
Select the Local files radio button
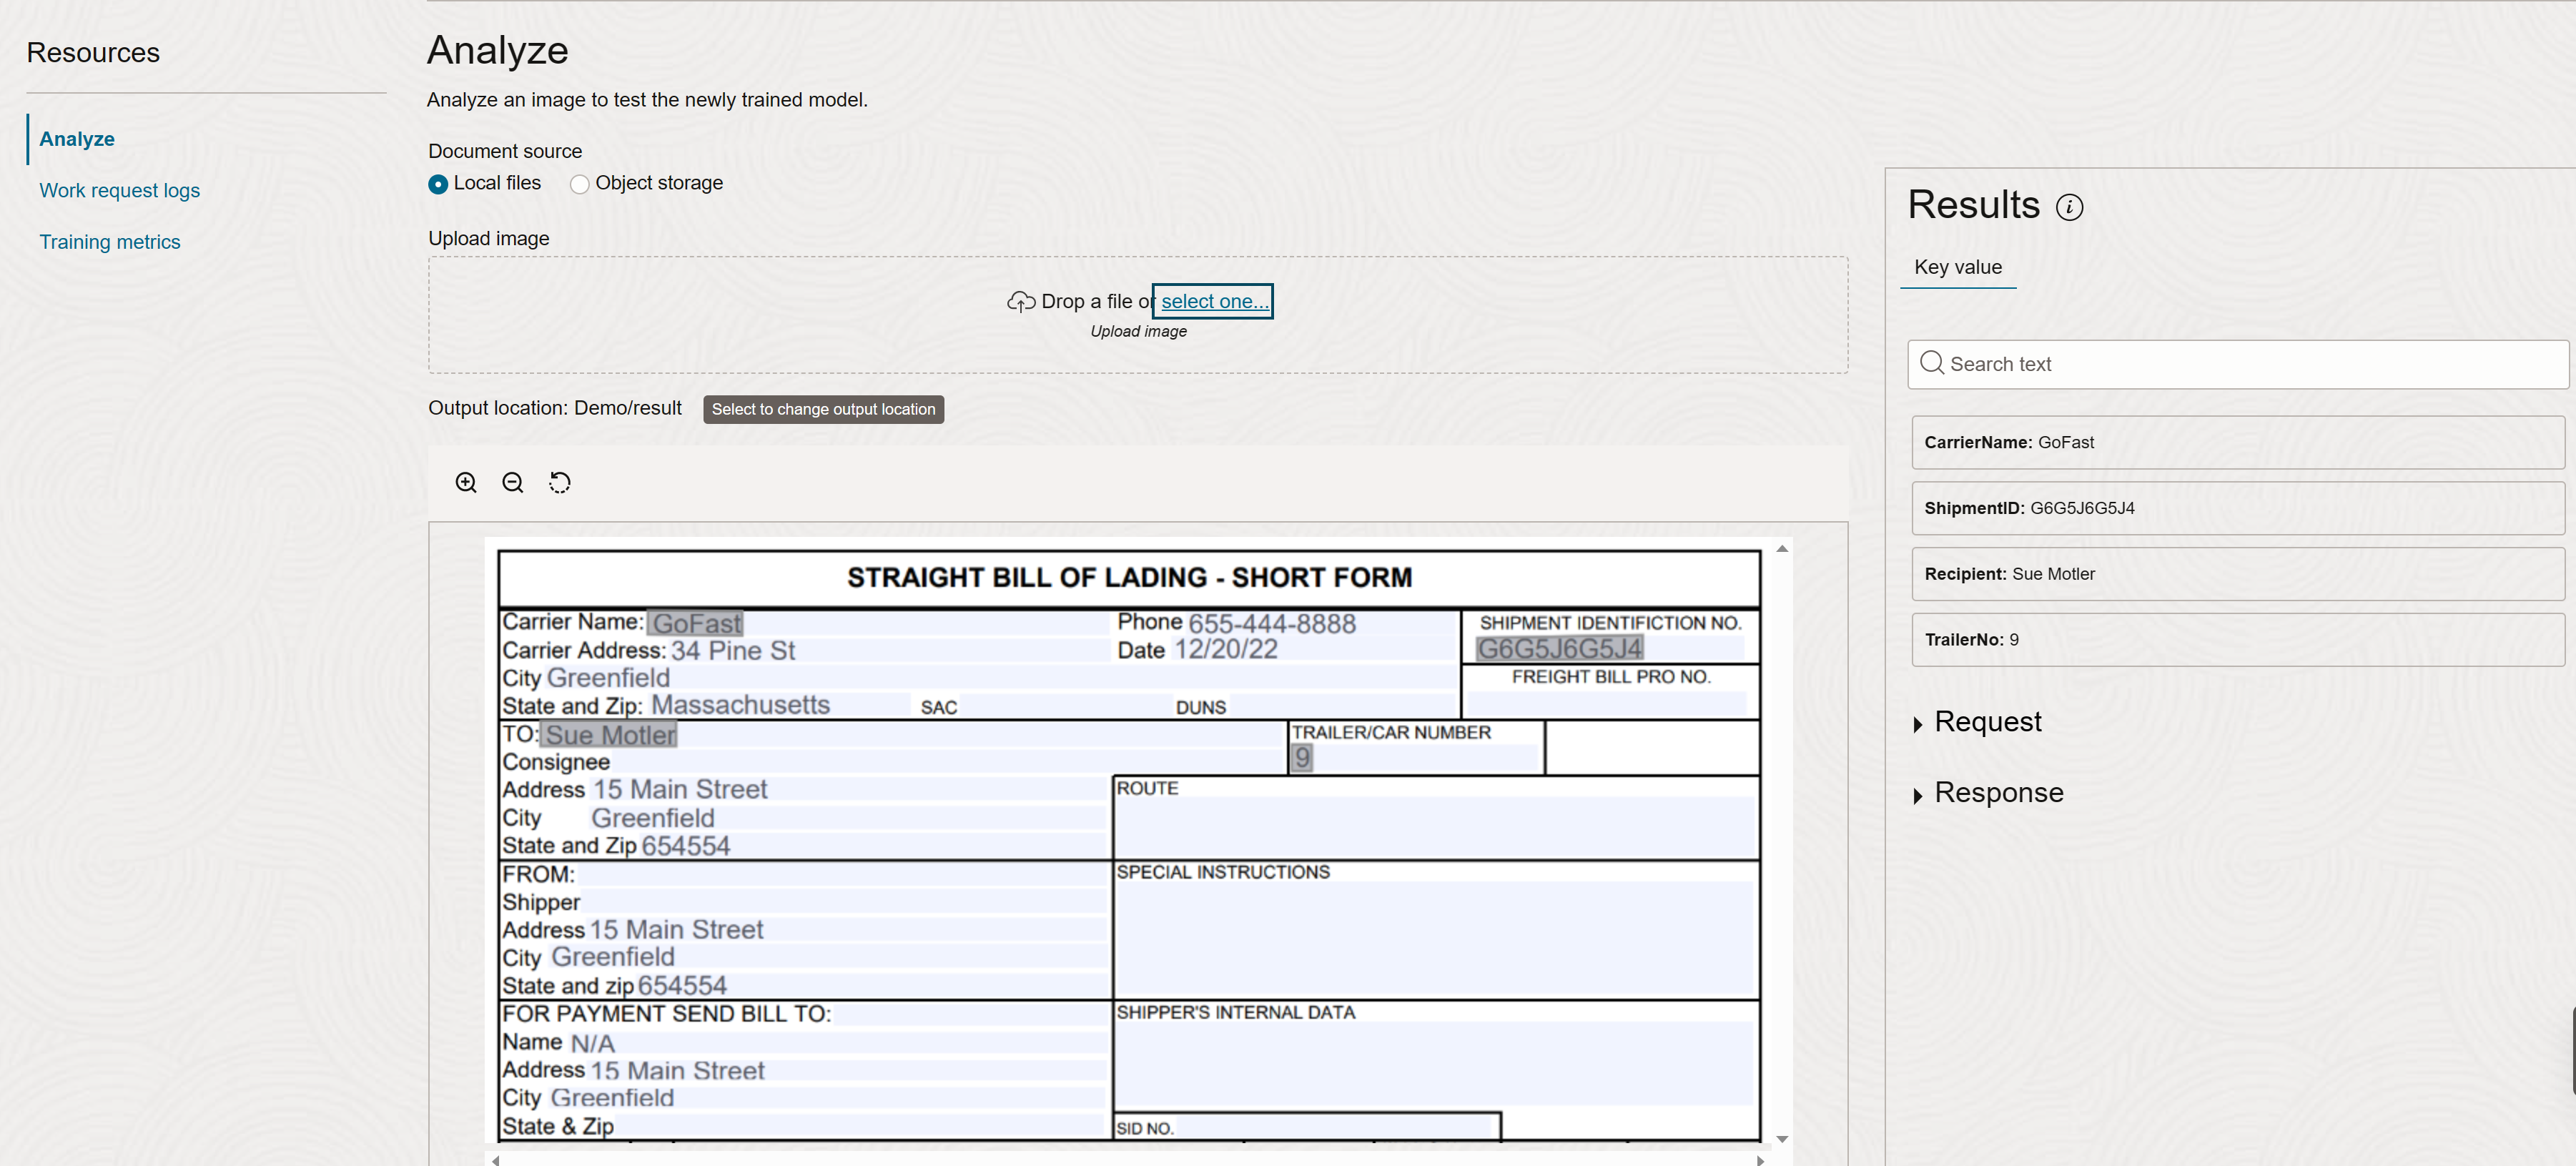(x=438, y=184)
